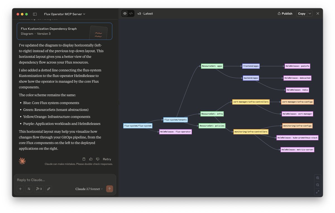The height and width of the screenshot is (213, 335).
Task: Fit the diagram to screen
Action: [x=318, y=192]
